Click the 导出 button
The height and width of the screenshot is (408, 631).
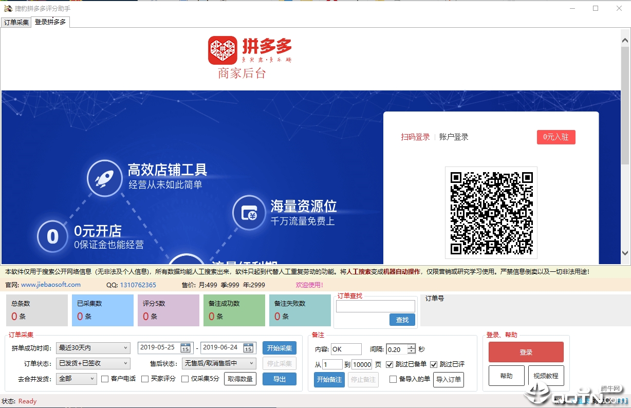280,379
